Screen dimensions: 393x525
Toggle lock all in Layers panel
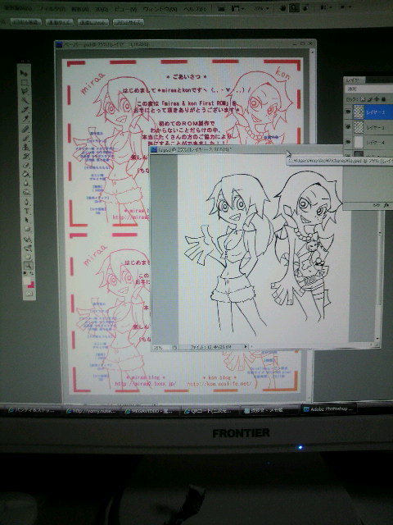(383, 99)
